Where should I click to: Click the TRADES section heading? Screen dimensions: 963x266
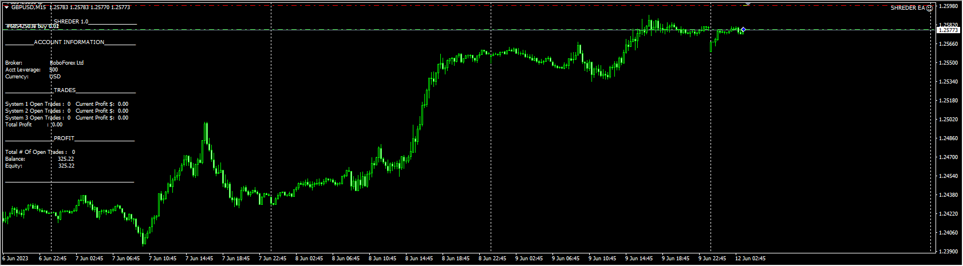(x=65, y=90)
